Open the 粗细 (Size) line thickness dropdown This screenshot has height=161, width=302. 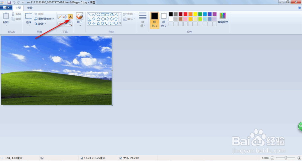point(143,20)
